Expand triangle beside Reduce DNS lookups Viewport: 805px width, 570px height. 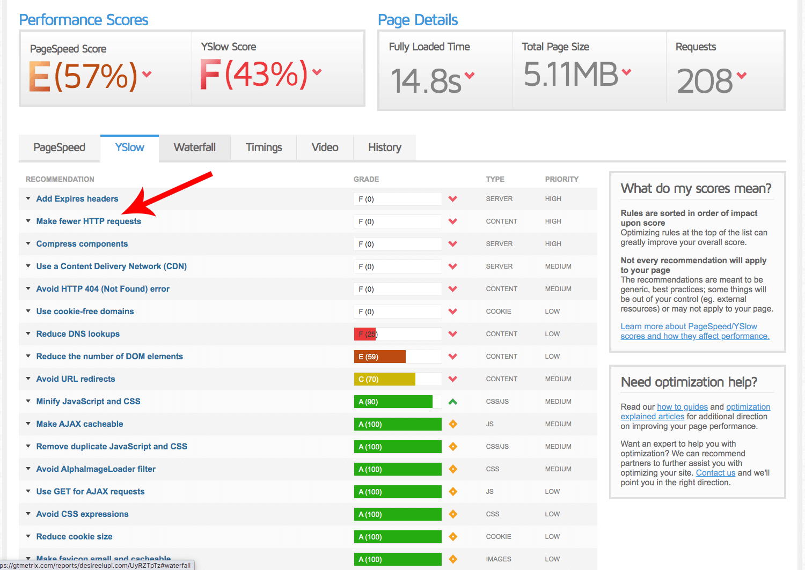point(28,334)
